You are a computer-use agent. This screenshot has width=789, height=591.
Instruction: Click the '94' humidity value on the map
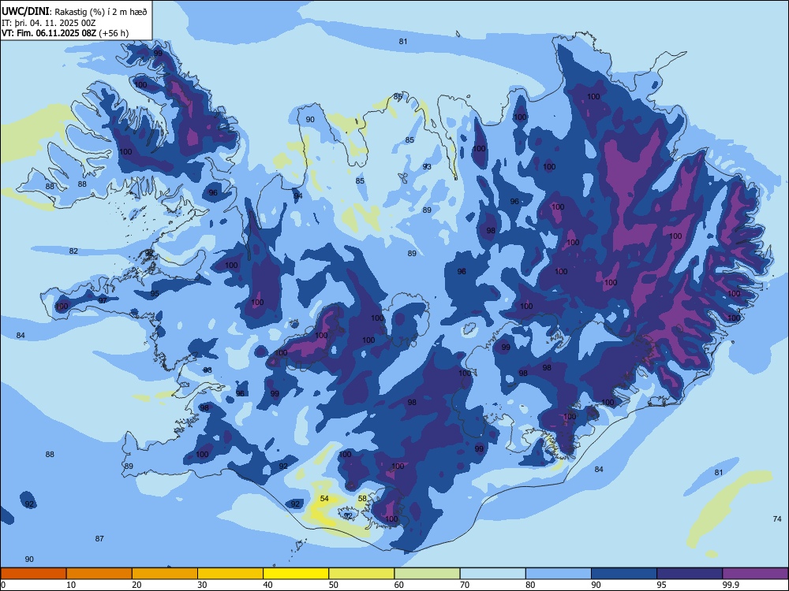pyautogui.click(x=298, y=196)
